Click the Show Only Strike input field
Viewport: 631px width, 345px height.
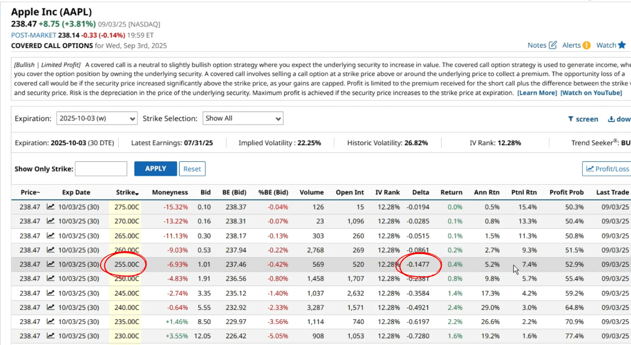pos(101,169)
